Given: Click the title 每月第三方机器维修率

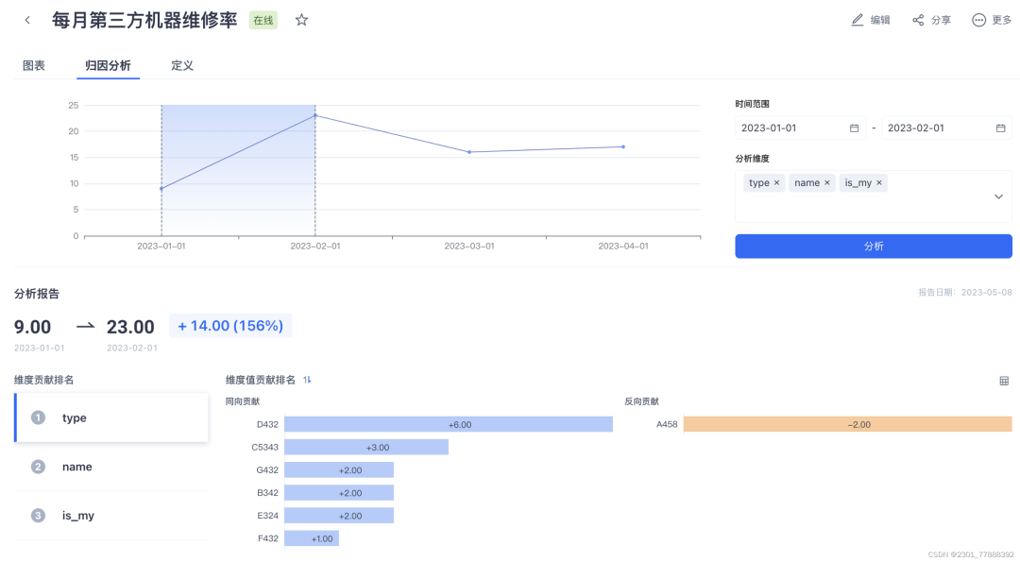Looking at the screenshot, I should pos(145,20).
